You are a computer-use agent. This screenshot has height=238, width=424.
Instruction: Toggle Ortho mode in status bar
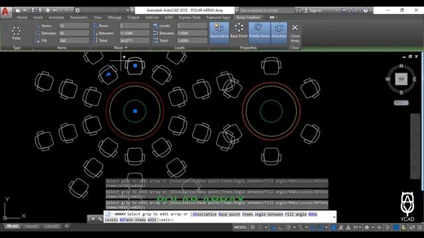(x=281, y=227)
